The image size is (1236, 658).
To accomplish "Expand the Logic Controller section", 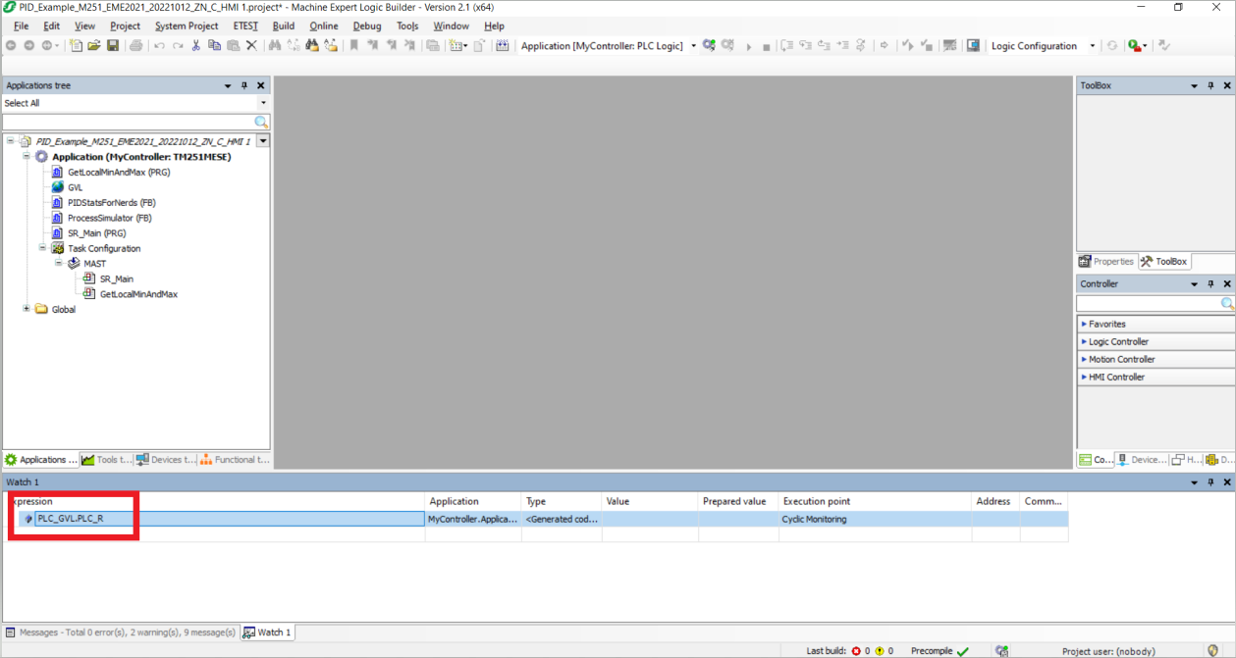I will (1155, 341).
